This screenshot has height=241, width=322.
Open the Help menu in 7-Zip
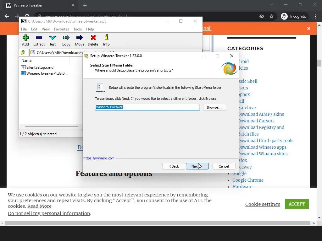[x=90, y=29]
